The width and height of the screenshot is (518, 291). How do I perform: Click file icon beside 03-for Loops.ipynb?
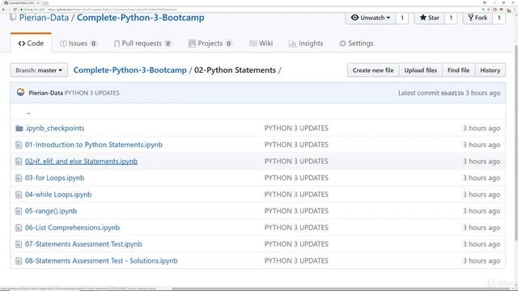point(19,178)
